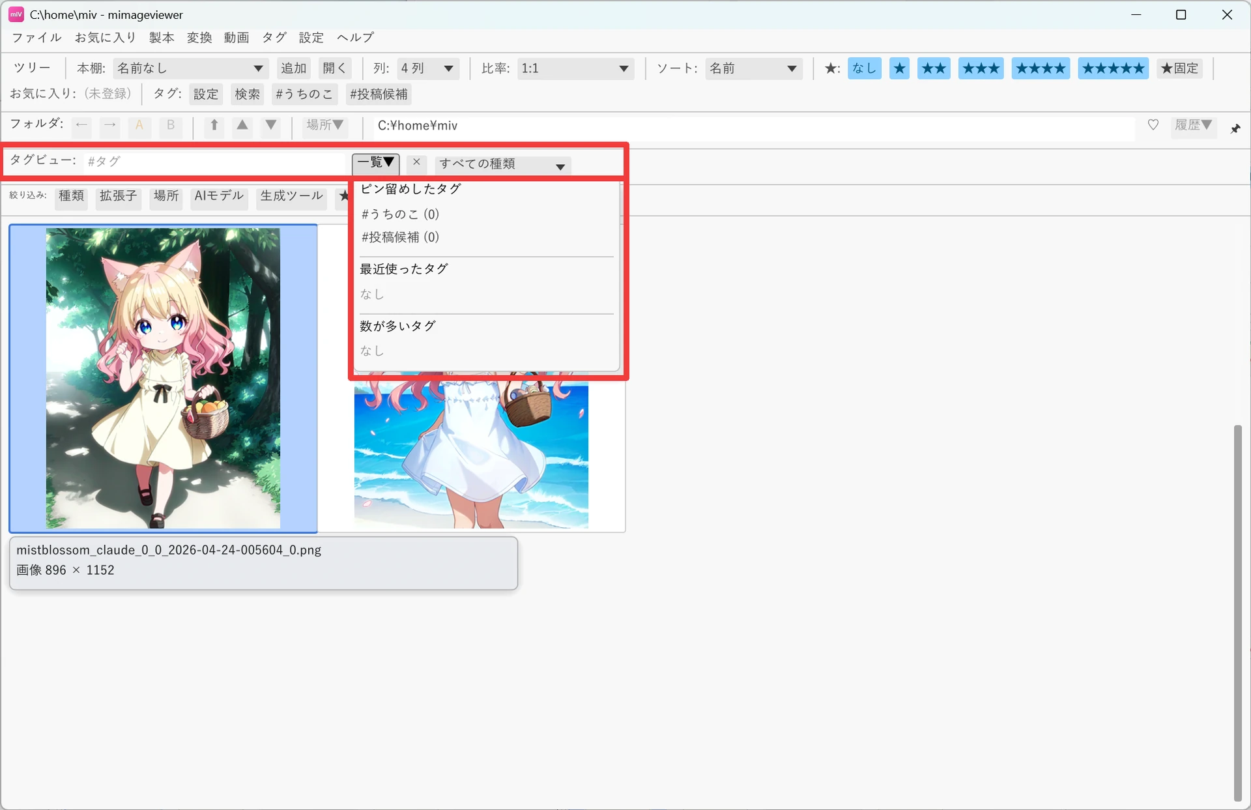Set rating to three stars
The width and height of the screenshot is (1251, 810).
click(x=981, y=68)
